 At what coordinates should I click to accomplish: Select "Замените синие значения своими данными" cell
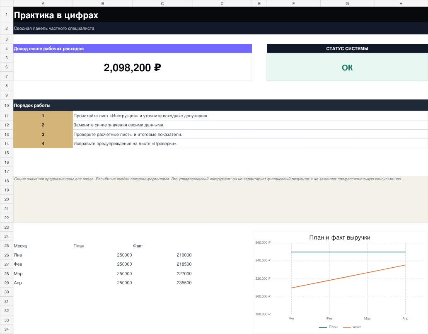(250, 125)
